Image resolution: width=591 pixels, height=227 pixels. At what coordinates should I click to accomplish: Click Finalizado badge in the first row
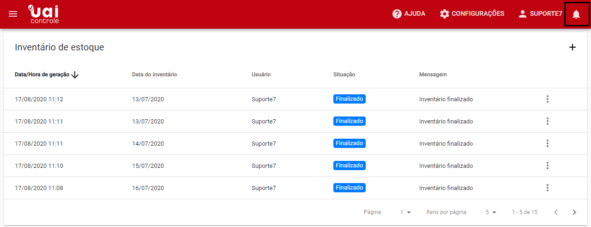click(x=349, y=99)
